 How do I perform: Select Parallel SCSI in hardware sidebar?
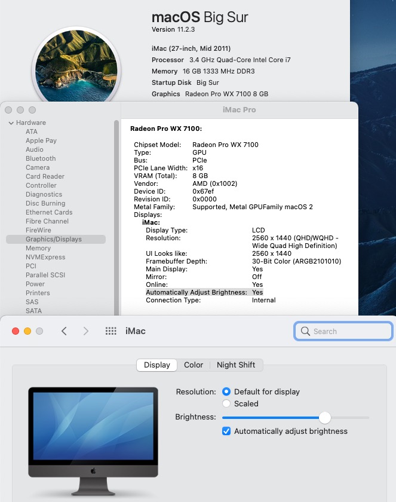pos(45,275)
